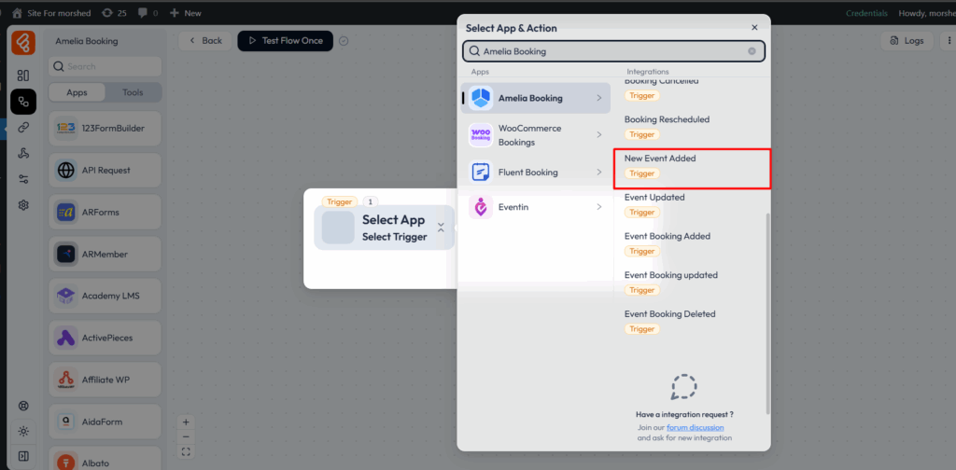
Task: Click the Amelia Booking app in dialog list
Action: coord(535,98)
